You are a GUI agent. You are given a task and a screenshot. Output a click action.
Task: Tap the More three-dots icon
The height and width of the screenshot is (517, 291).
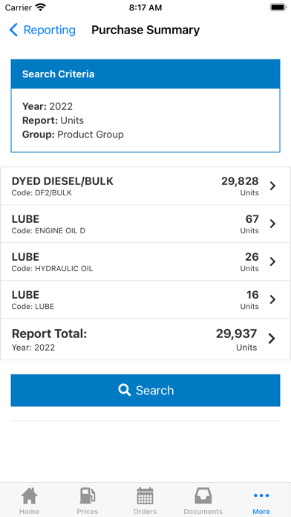261,495
